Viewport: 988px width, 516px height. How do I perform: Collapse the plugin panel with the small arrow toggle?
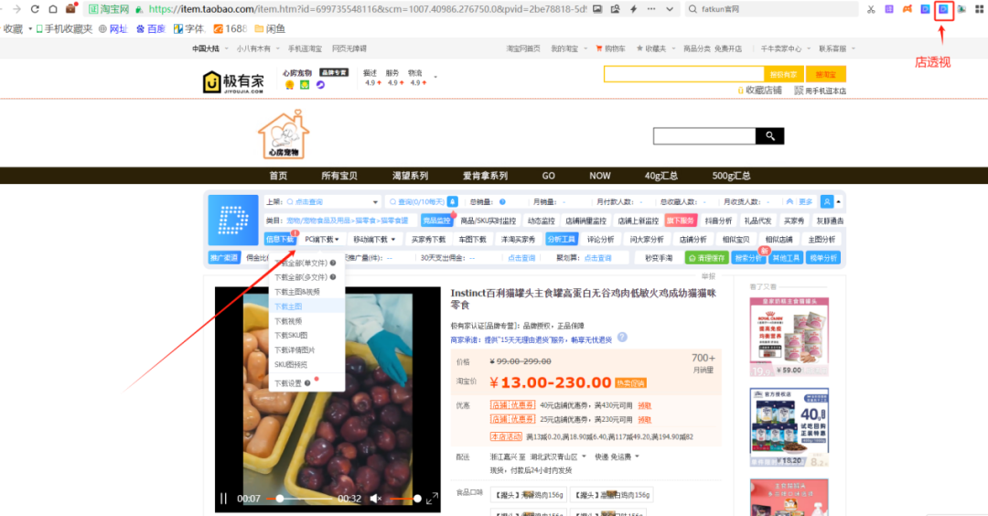coord(839,201)
